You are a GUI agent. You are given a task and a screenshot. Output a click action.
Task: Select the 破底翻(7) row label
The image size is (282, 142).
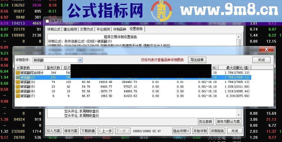[x=28, y=96]
